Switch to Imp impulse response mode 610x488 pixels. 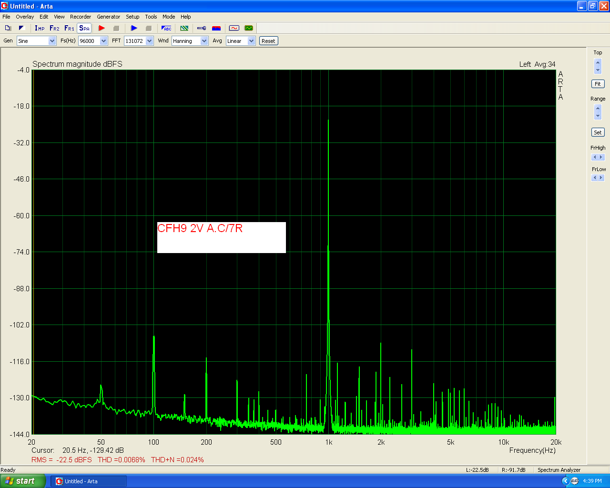pos(40,28)
